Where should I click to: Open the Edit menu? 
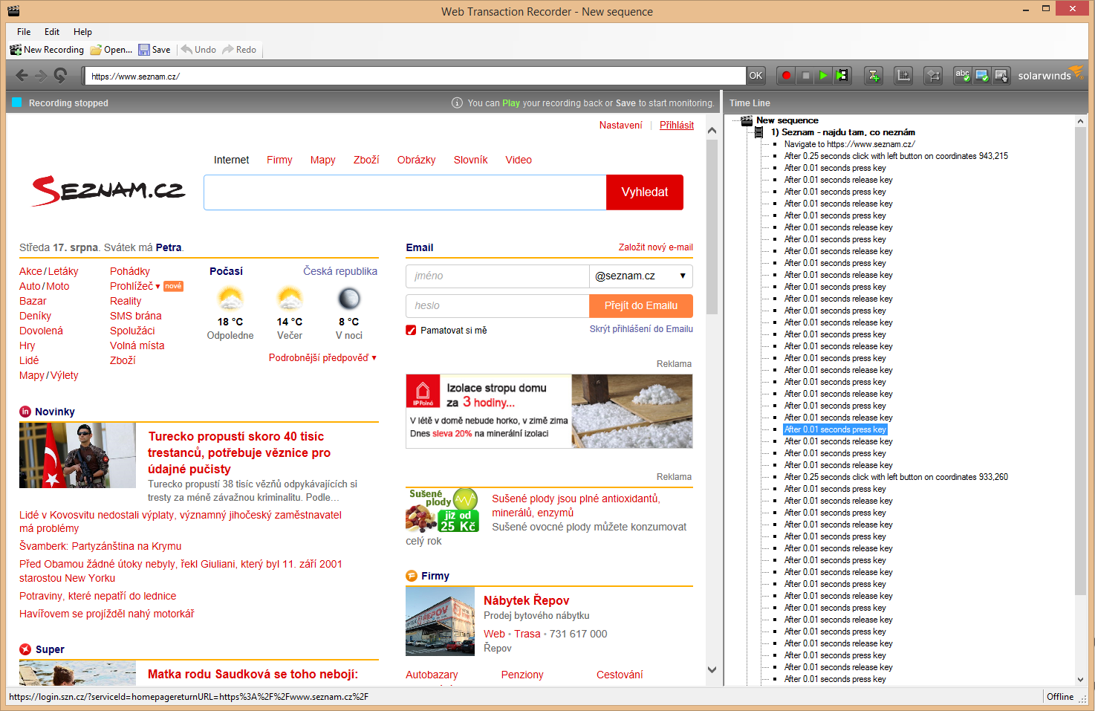(52, 32)
